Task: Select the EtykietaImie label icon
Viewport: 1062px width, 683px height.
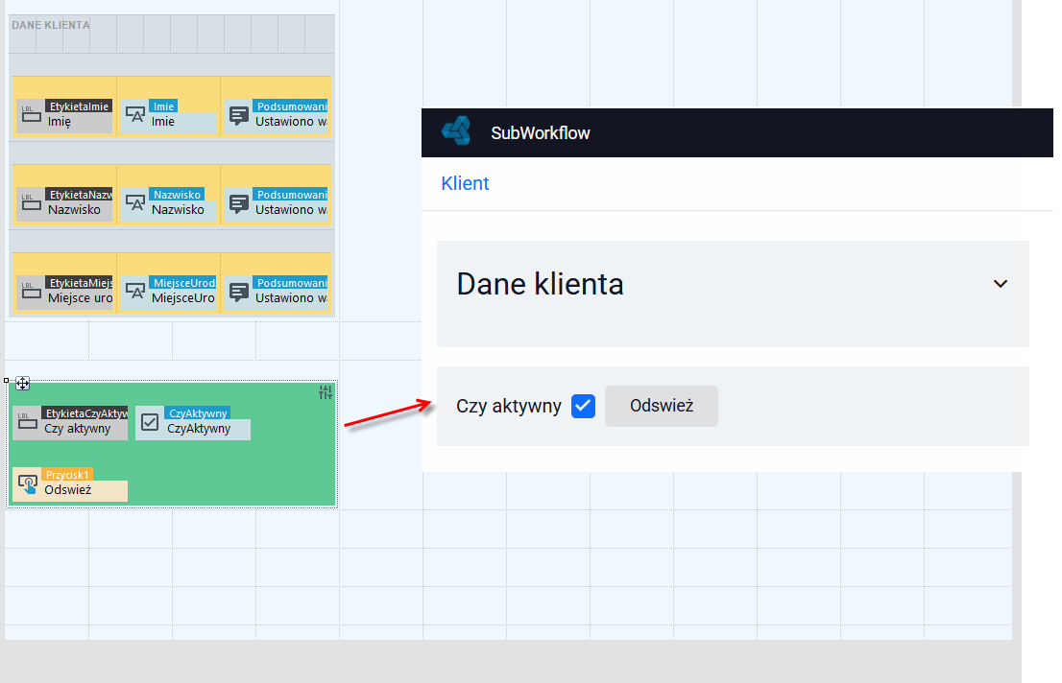Action: pyautogui.click(x=31, y=114)
